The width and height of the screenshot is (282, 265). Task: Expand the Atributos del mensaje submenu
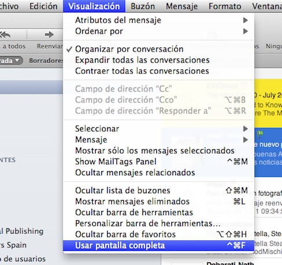click(159, 20)
